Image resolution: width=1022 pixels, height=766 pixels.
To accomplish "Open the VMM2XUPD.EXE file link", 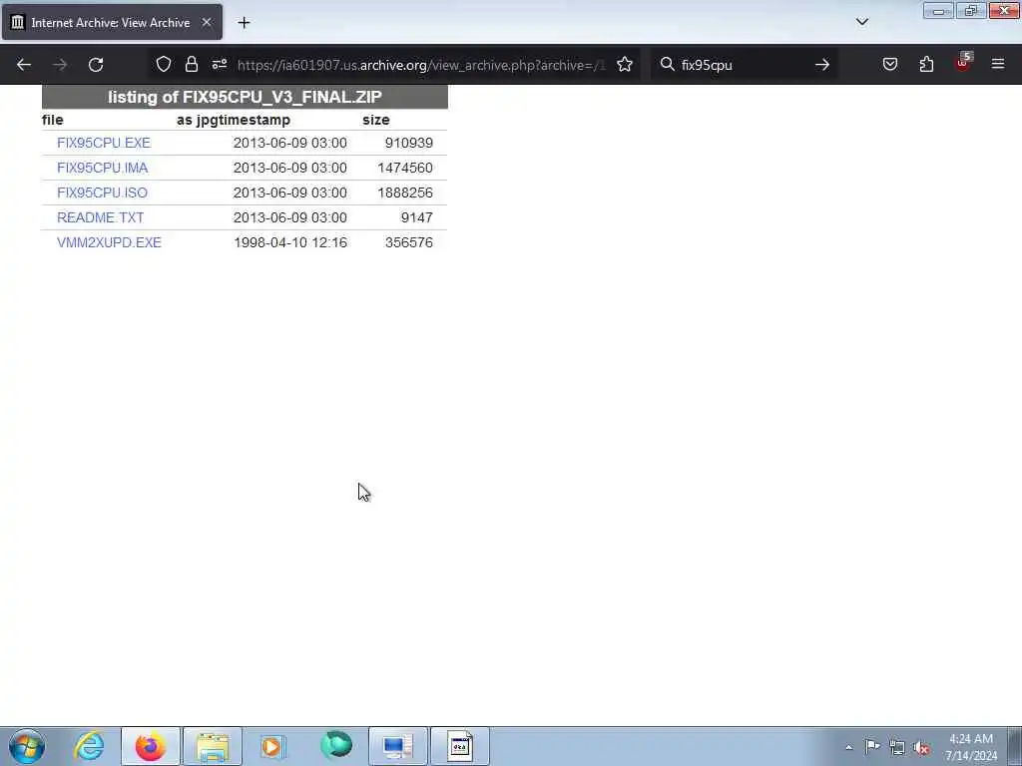I will (x=109, y=242).
